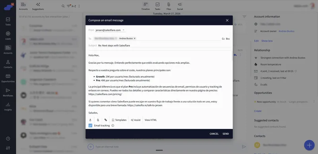The height and width of the screenshot is (154, 318).
Task: Attach a file using the paperclip icon
Action: point(98,120)
